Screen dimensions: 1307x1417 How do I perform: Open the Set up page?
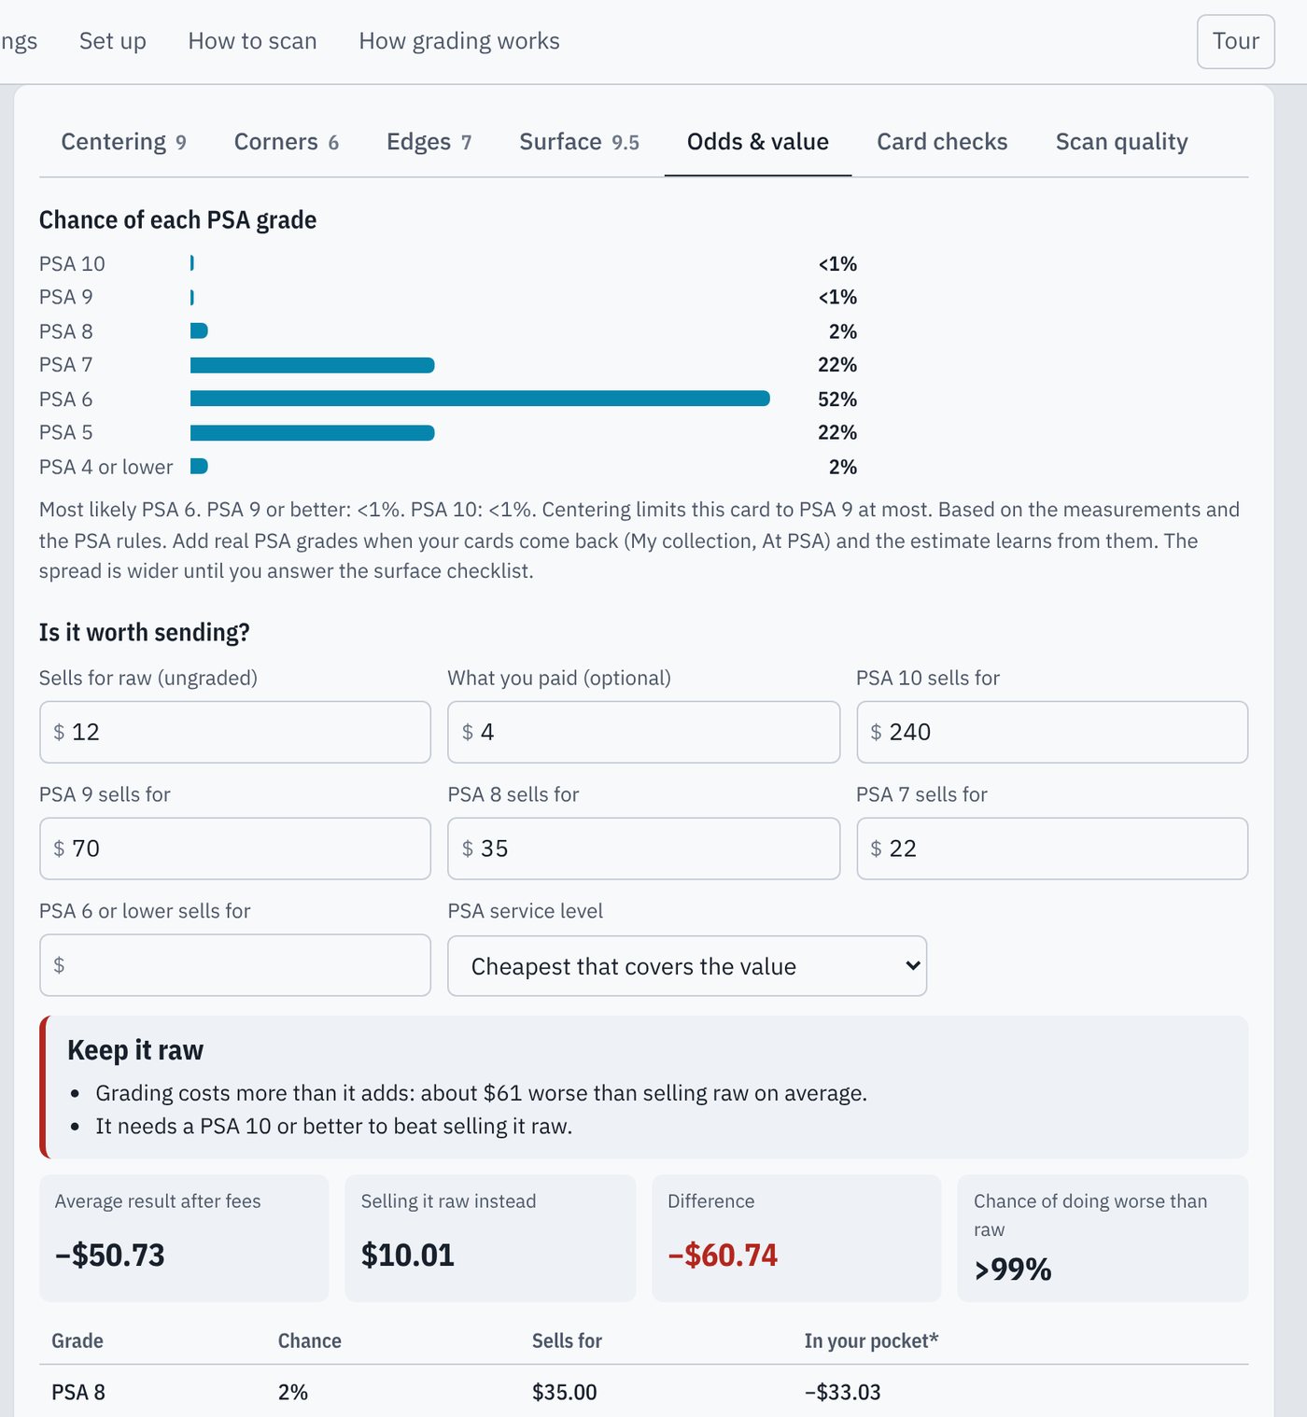coord(113,41)
